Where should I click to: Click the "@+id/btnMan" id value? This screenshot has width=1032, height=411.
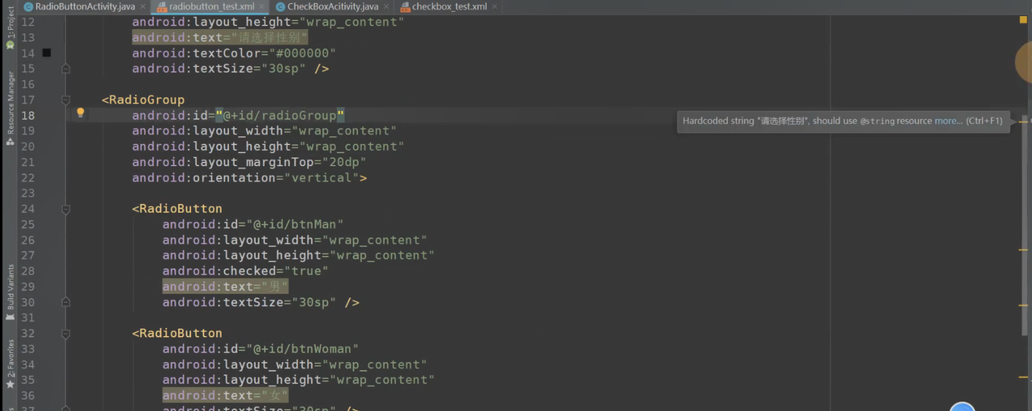coord(295,224)
